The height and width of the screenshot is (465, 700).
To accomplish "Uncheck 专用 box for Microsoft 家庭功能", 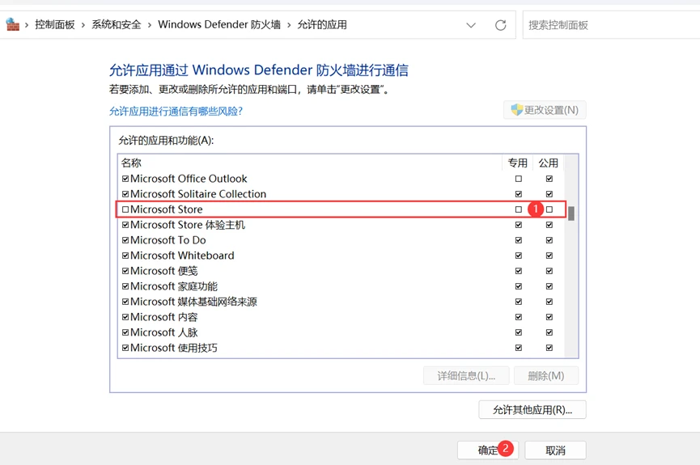I will (518, 286).
